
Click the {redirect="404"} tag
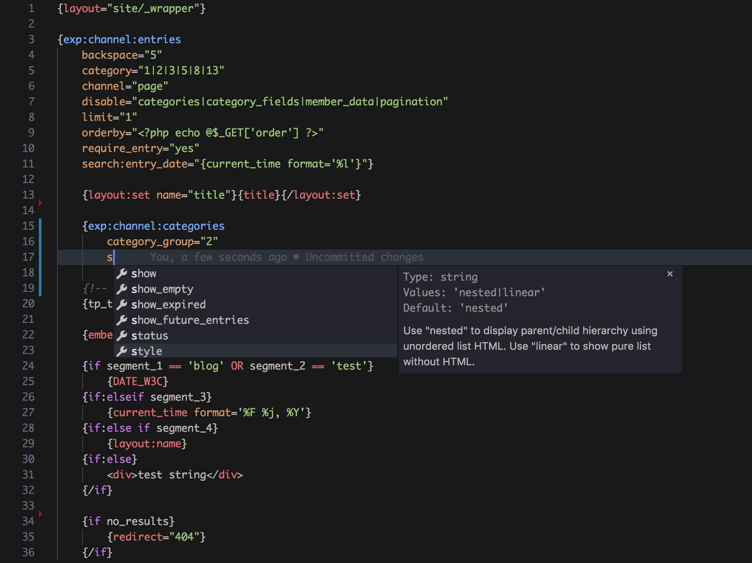(156, 537)
